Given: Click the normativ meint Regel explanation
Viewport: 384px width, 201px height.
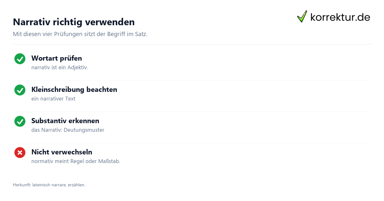Looking at the screenshot, I should coord(76,161).
